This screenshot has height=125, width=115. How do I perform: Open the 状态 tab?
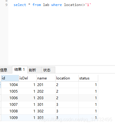48,70
